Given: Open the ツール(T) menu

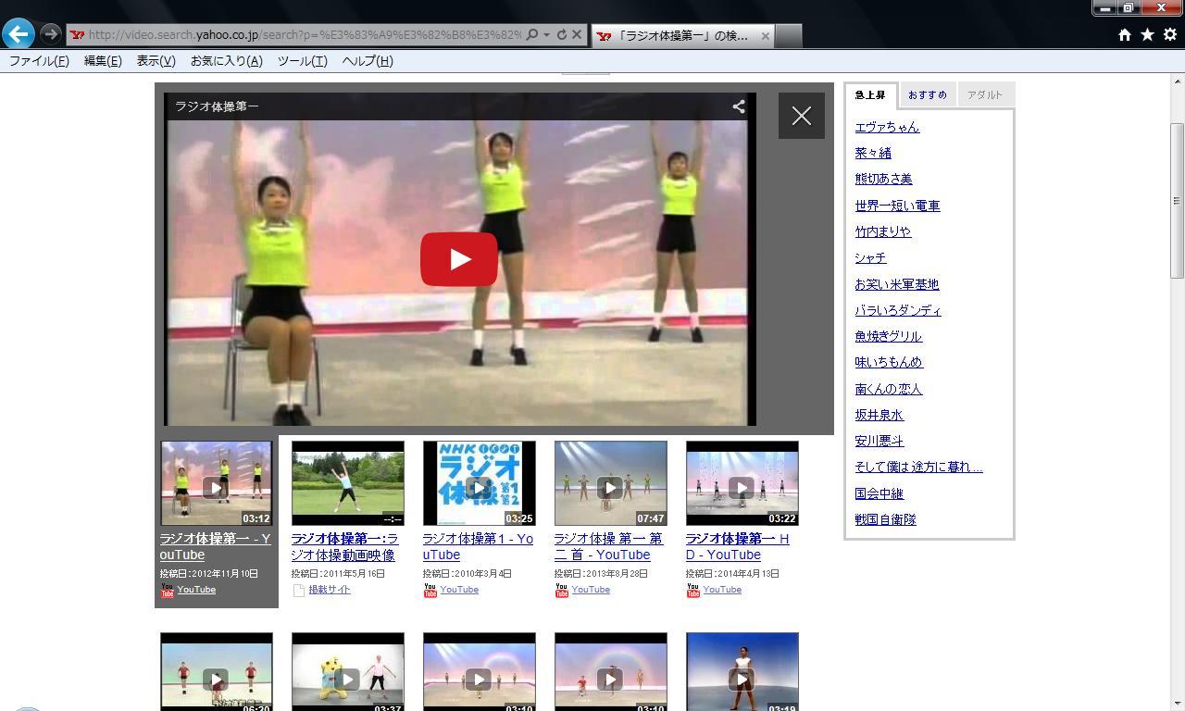Looking at the screenshot, I should (x=302, y=61).
